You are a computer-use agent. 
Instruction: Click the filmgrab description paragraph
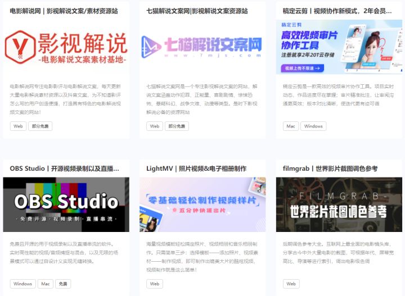(339, 252)
